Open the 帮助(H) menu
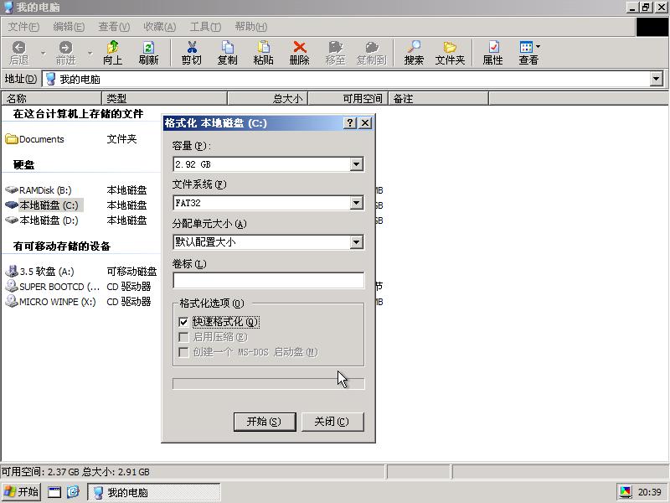670x503 pixels. [251, 27]
